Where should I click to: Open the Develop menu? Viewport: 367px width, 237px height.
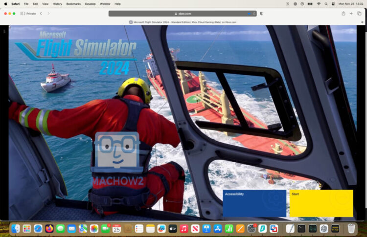point(91,4)
